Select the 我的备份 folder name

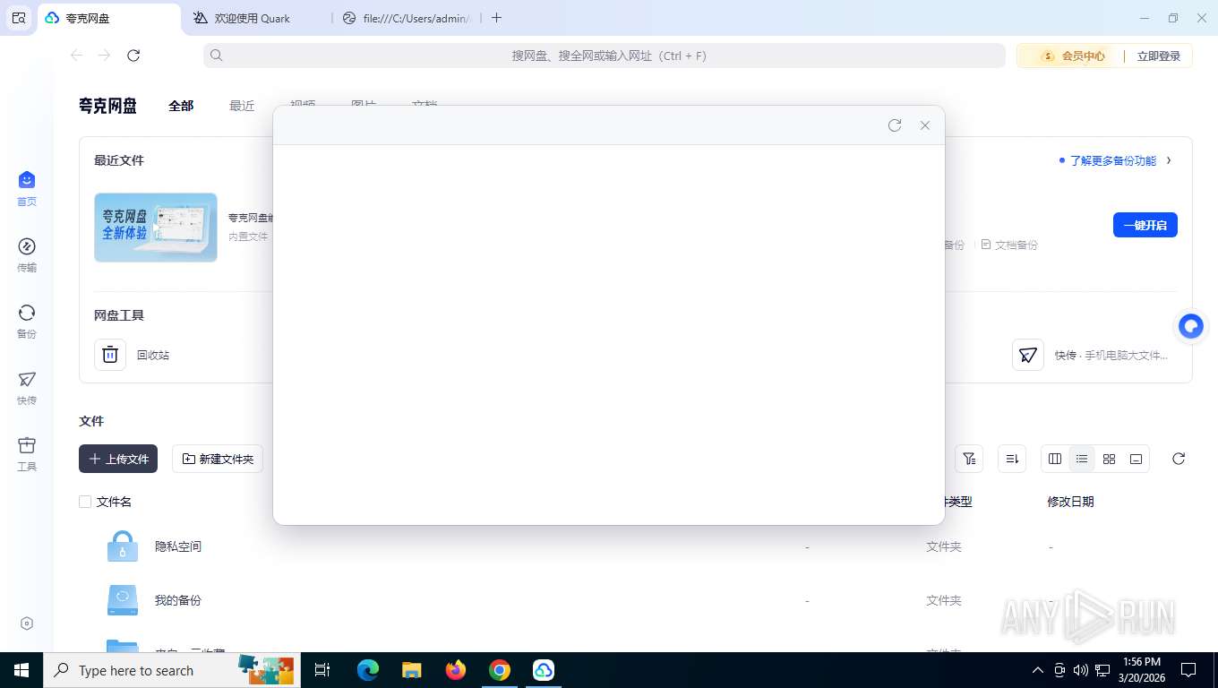[178, 600]
